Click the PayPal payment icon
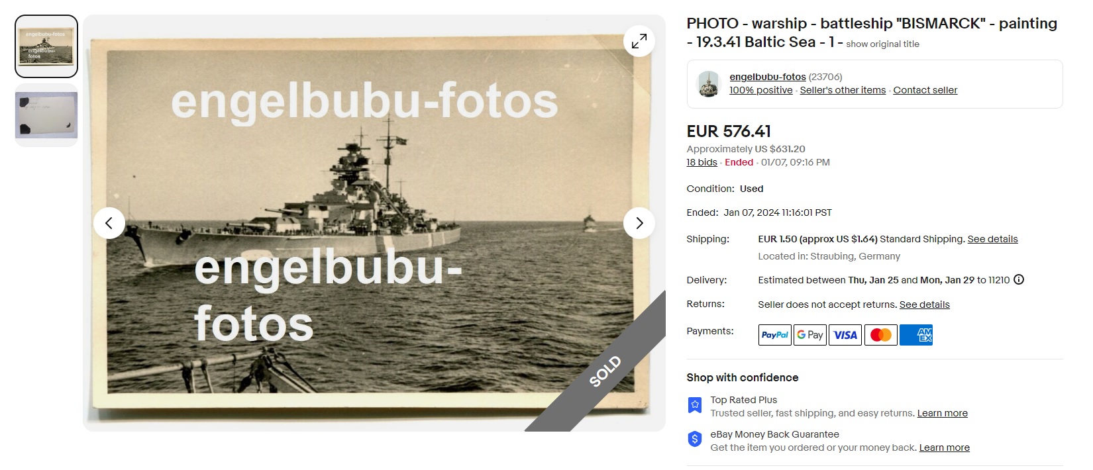This screenshot has width=1093, height=470. (774, 335)
